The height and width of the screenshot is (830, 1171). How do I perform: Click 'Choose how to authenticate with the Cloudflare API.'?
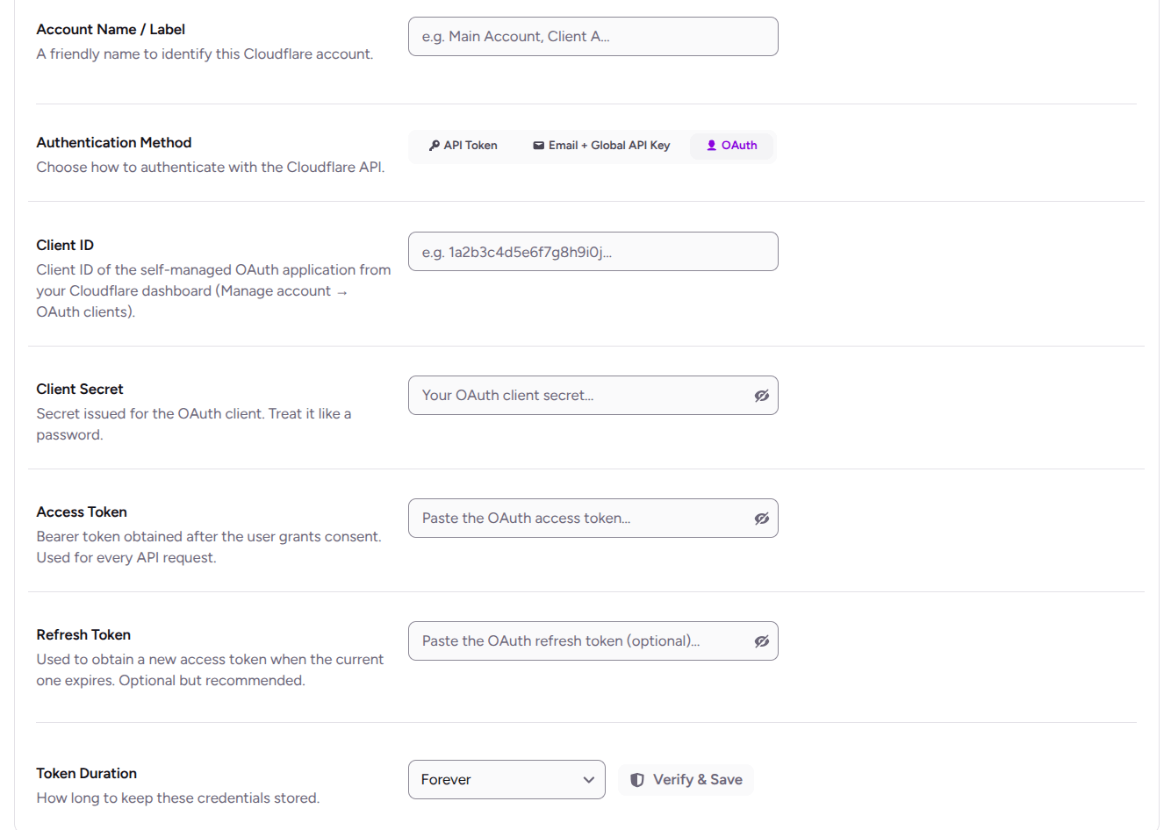pyautogui.click(x=211, y=168)
